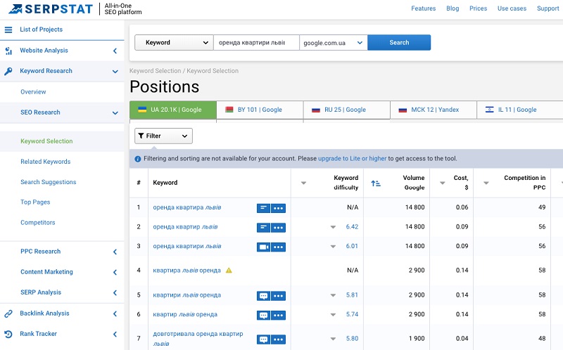Click the blue Search button
563x350 pixels.
coord(399,43)
